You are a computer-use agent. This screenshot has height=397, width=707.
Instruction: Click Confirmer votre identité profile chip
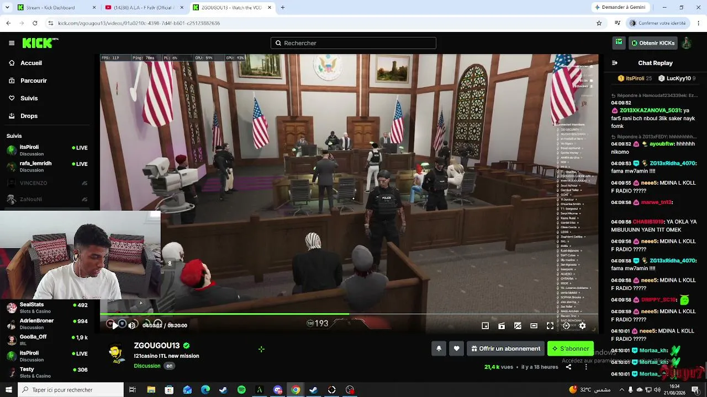(658, 23)
